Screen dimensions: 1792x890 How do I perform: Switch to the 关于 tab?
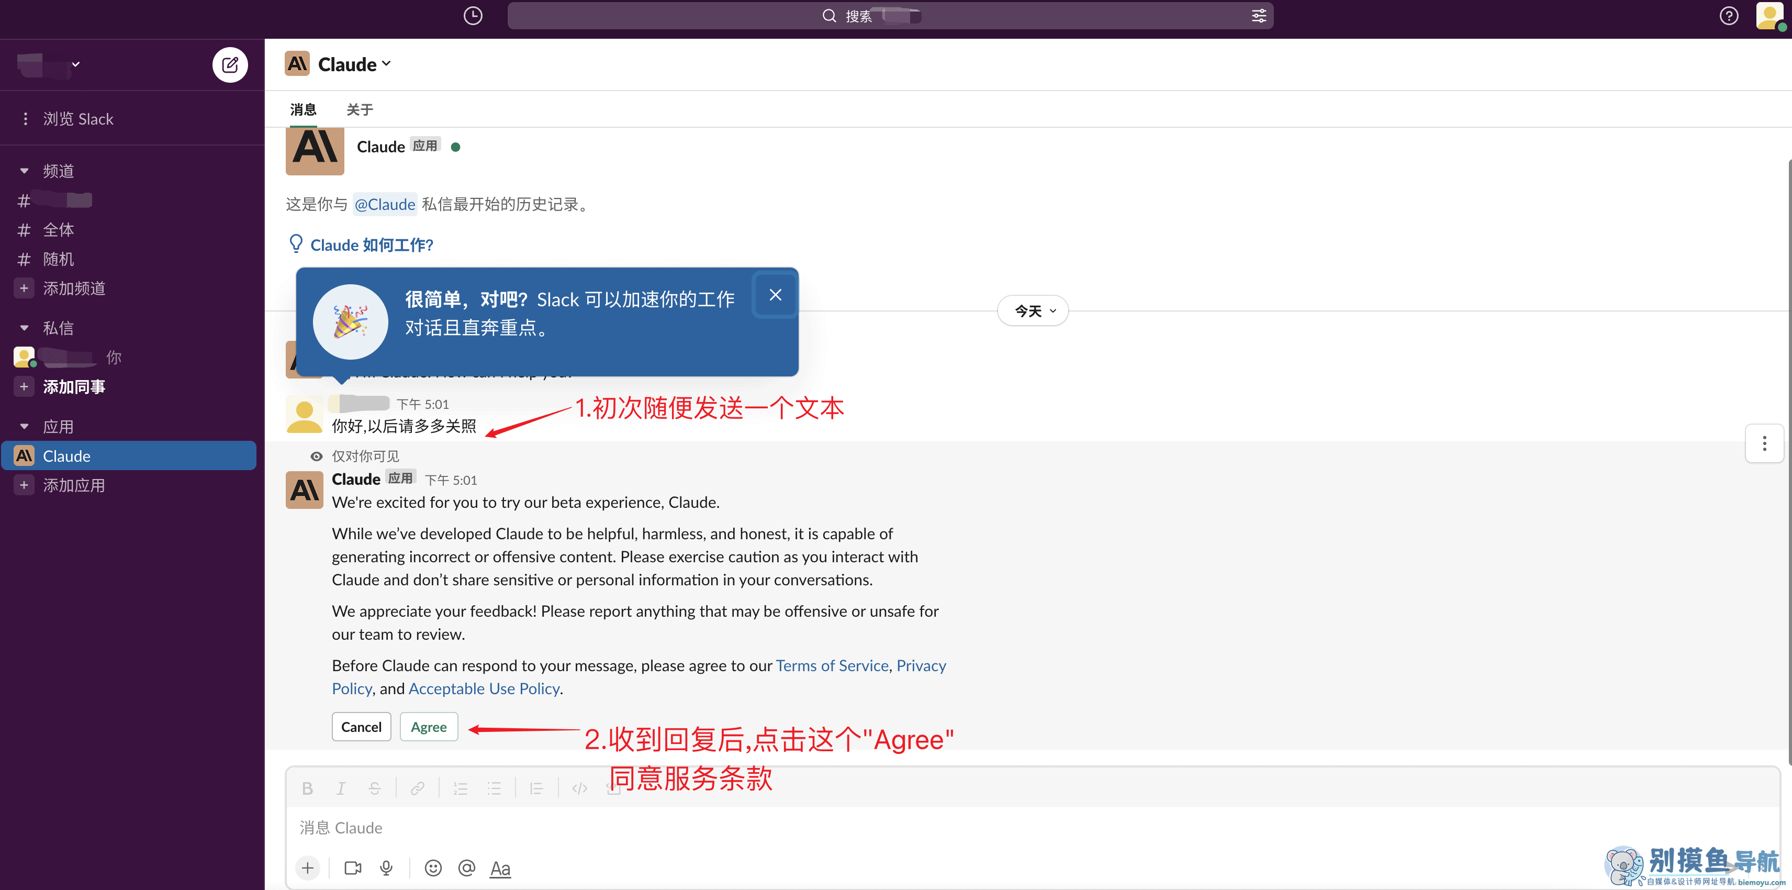tap(360, 109)
